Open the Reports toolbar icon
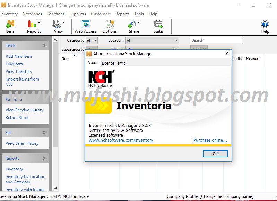 tap(32, 24)
